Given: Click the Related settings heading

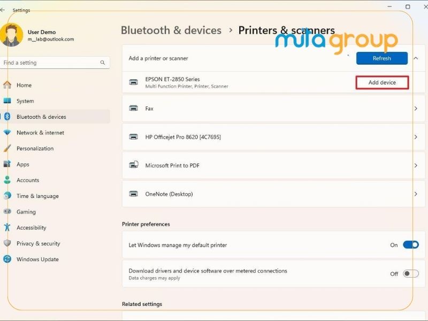Looking at the screenshot, I should (x=142, y=304).
